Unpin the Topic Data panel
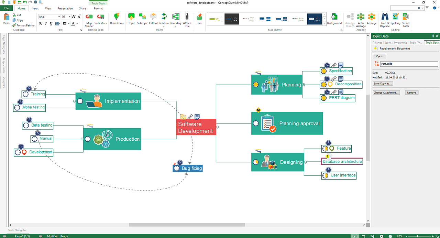 (432, 36)
